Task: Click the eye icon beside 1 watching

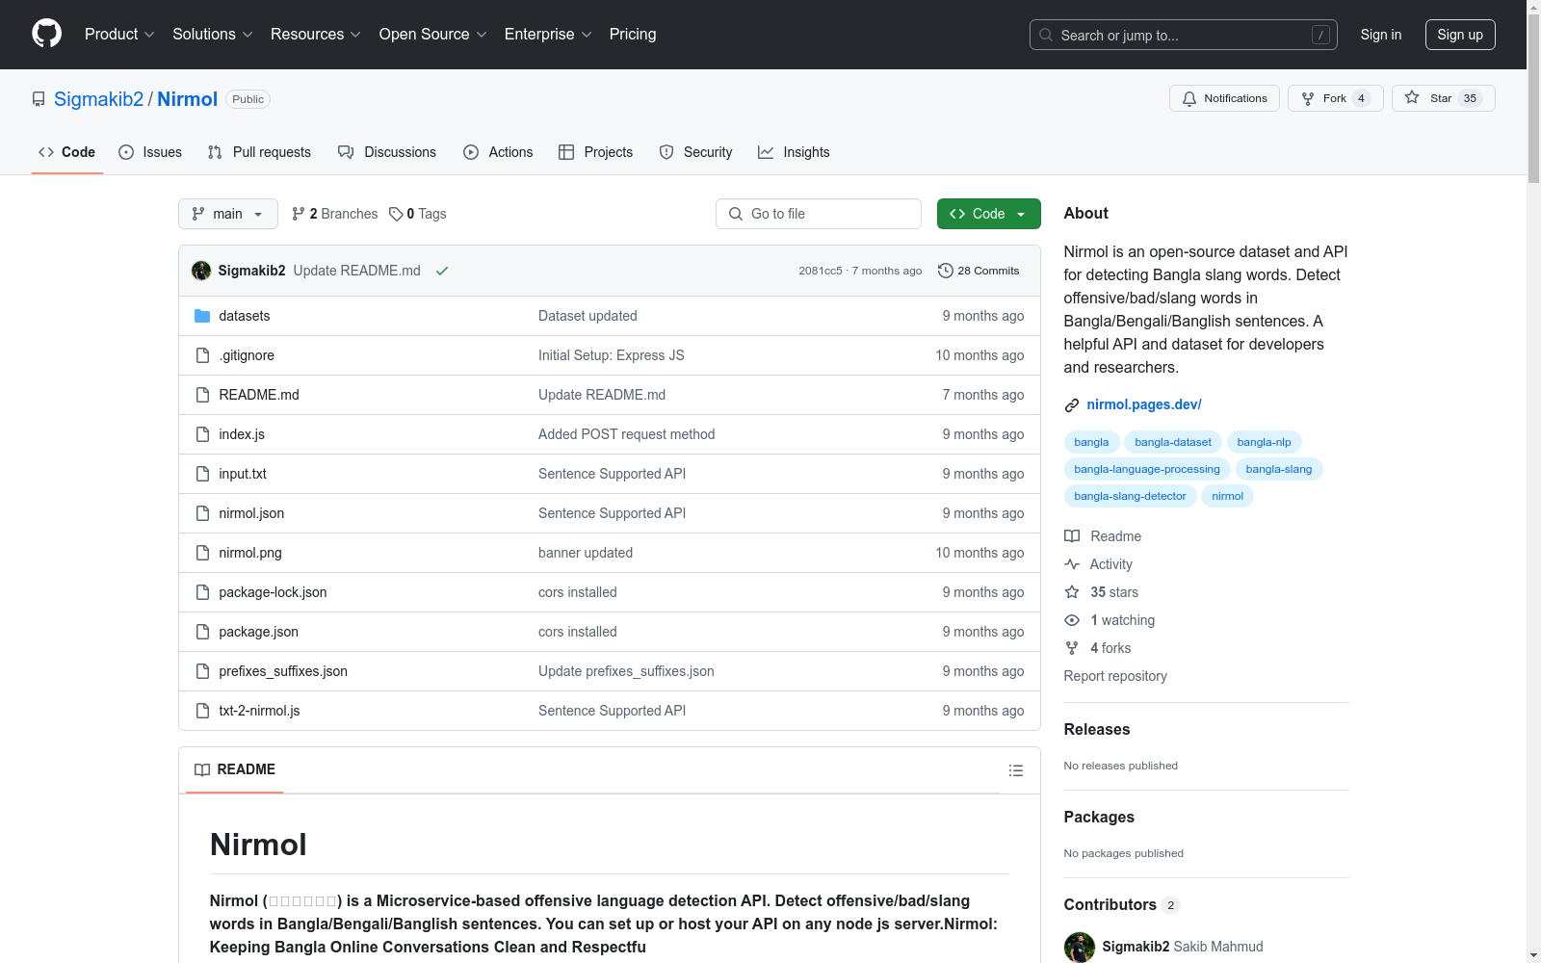Action: click(1072, 620)
